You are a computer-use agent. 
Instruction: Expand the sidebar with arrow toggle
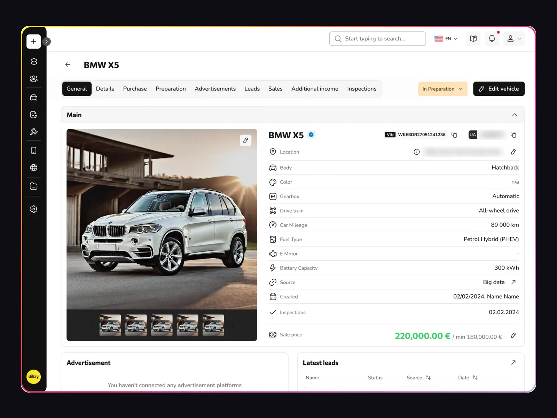pyautogui.click(x=46, y=41)
